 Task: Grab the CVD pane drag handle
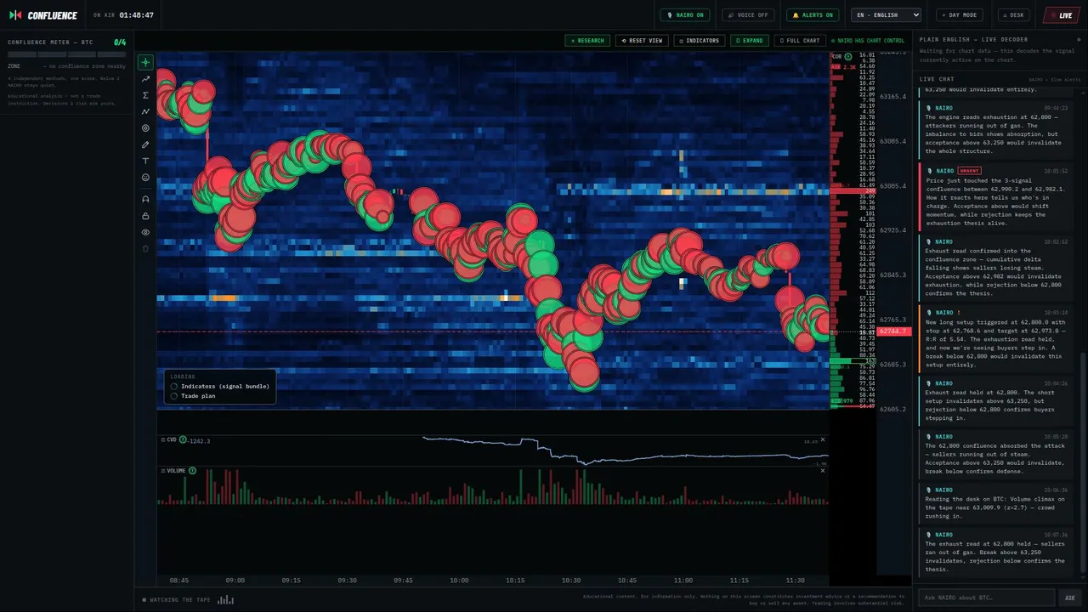tap(162, 440)
